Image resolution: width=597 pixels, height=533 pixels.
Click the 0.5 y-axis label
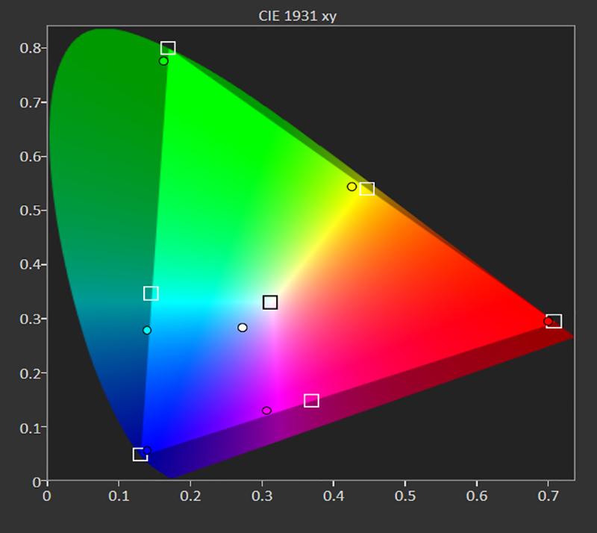(x=30, y=211)
